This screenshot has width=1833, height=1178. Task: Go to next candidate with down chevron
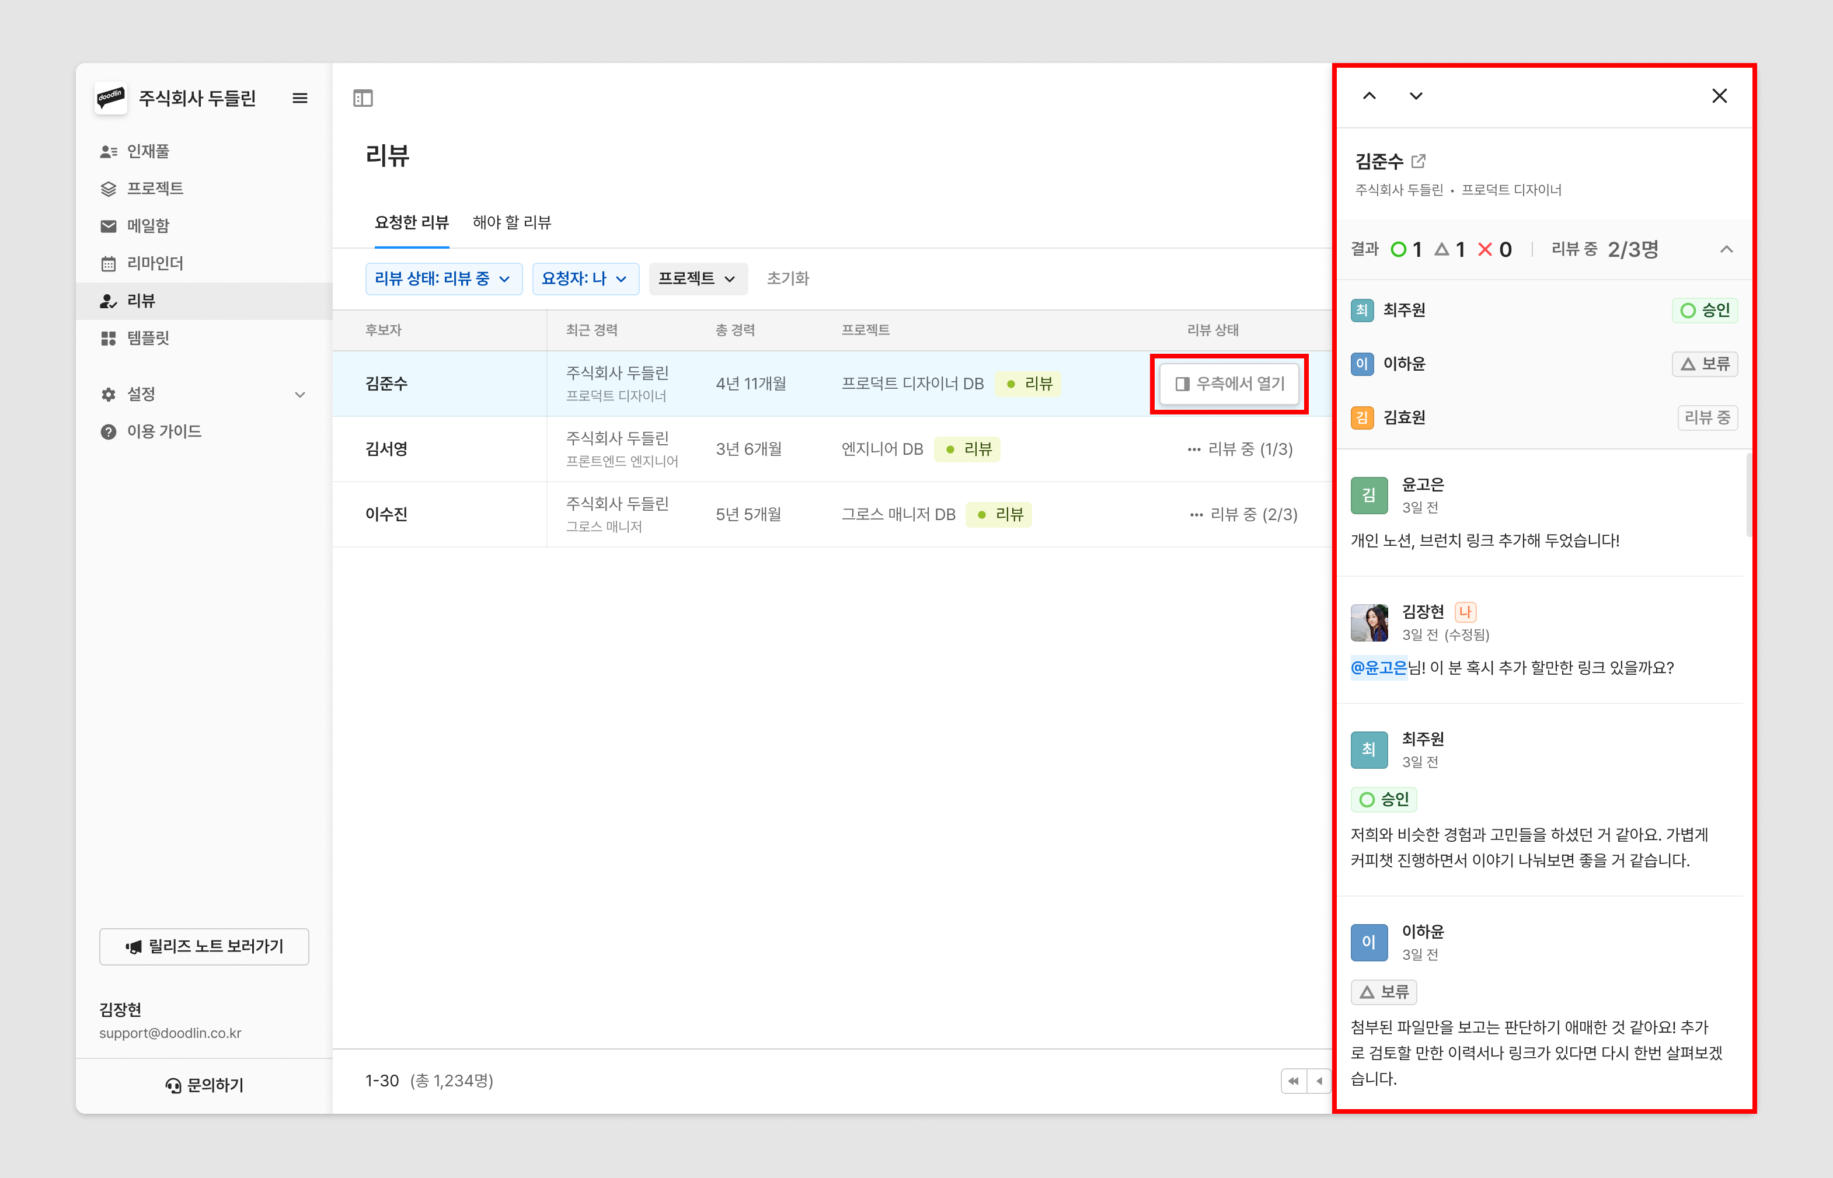(x=1416, y=96)
